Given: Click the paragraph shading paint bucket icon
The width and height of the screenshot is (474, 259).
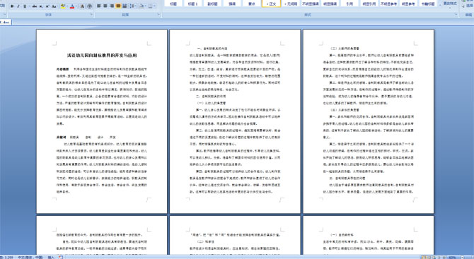Looking at the screenshot, I should tap(141, 6).
